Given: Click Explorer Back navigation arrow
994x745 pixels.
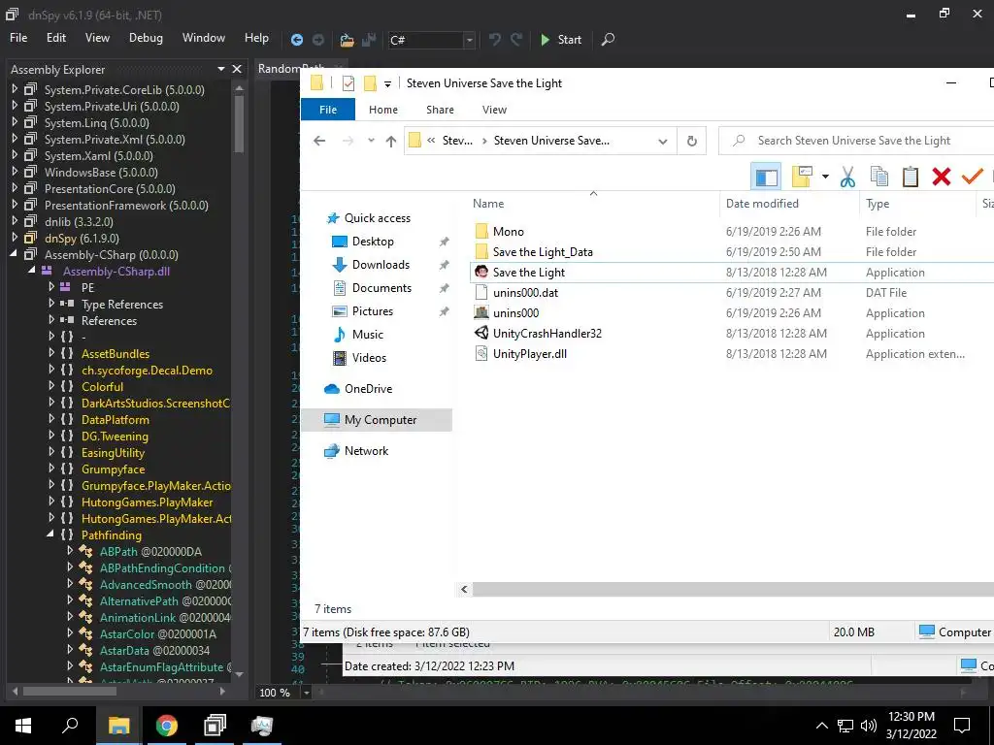Looking at the screenshot, I should (x=319, y=141).
